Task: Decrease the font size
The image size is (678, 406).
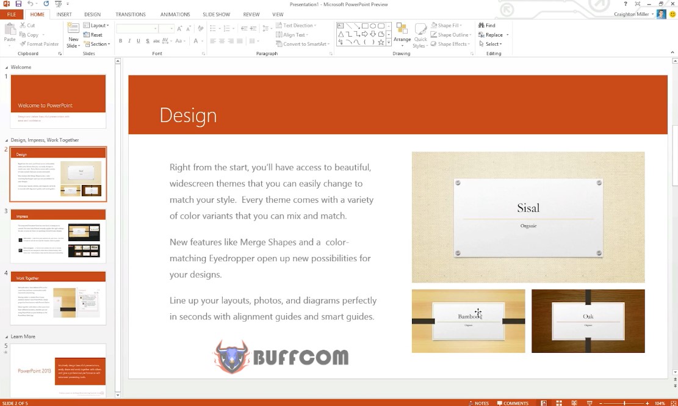Action: coord(189,29)
